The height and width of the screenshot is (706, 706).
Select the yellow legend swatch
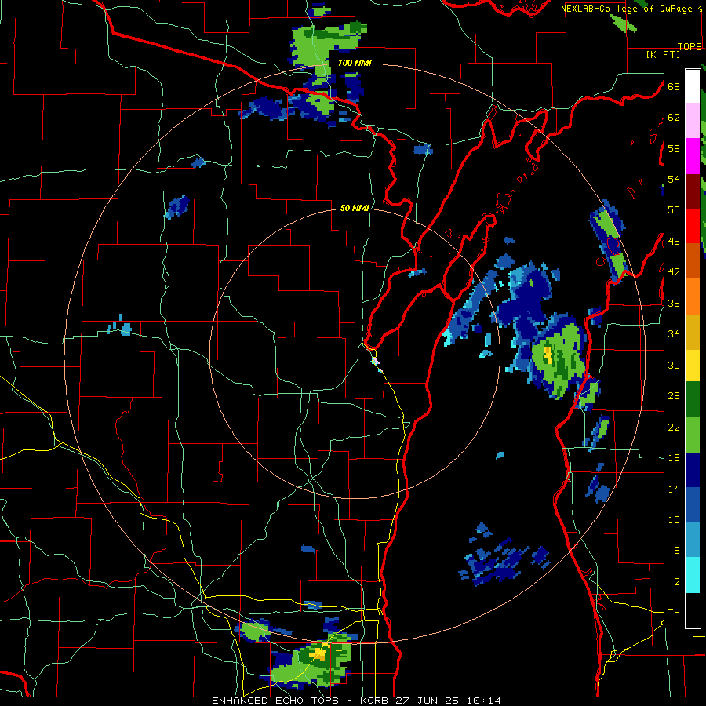coord(693,366)
